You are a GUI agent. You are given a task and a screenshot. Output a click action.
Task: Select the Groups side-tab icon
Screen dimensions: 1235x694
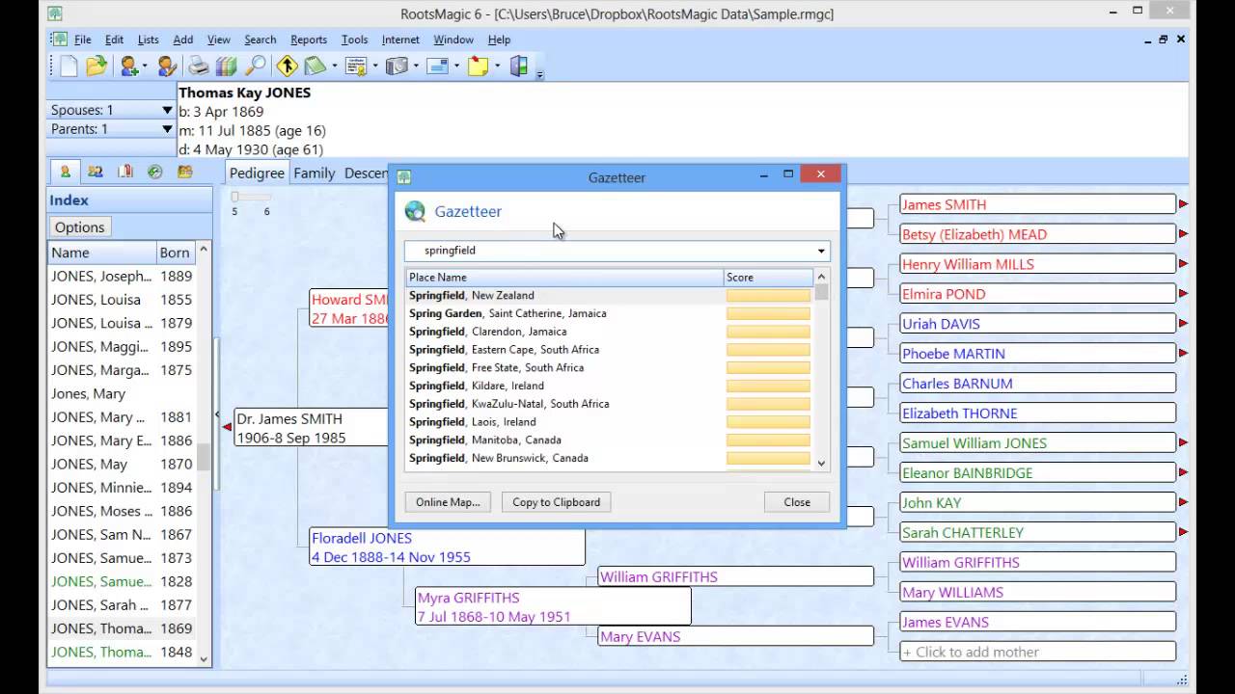(x=184, y=172)
